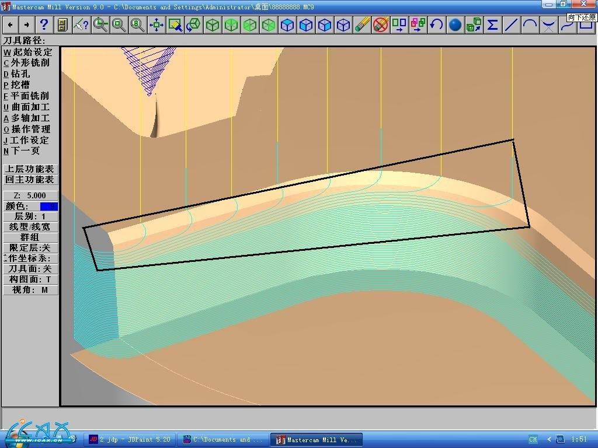Image resolution: width=598 pixels, height=448 pixels.
Task: Repaint the screen with paintbrush icon
Action: coord(175,25)
